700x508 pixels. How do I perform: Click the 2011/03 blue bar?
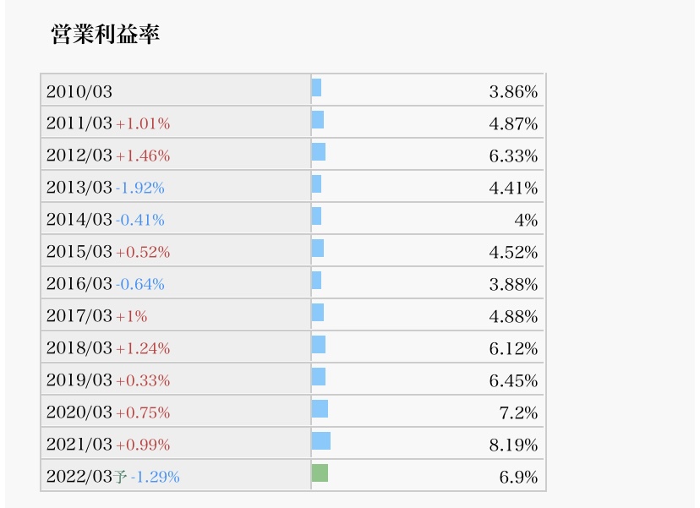tap(318, 120)
